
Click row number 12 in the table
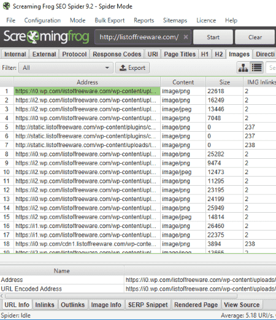6,190
